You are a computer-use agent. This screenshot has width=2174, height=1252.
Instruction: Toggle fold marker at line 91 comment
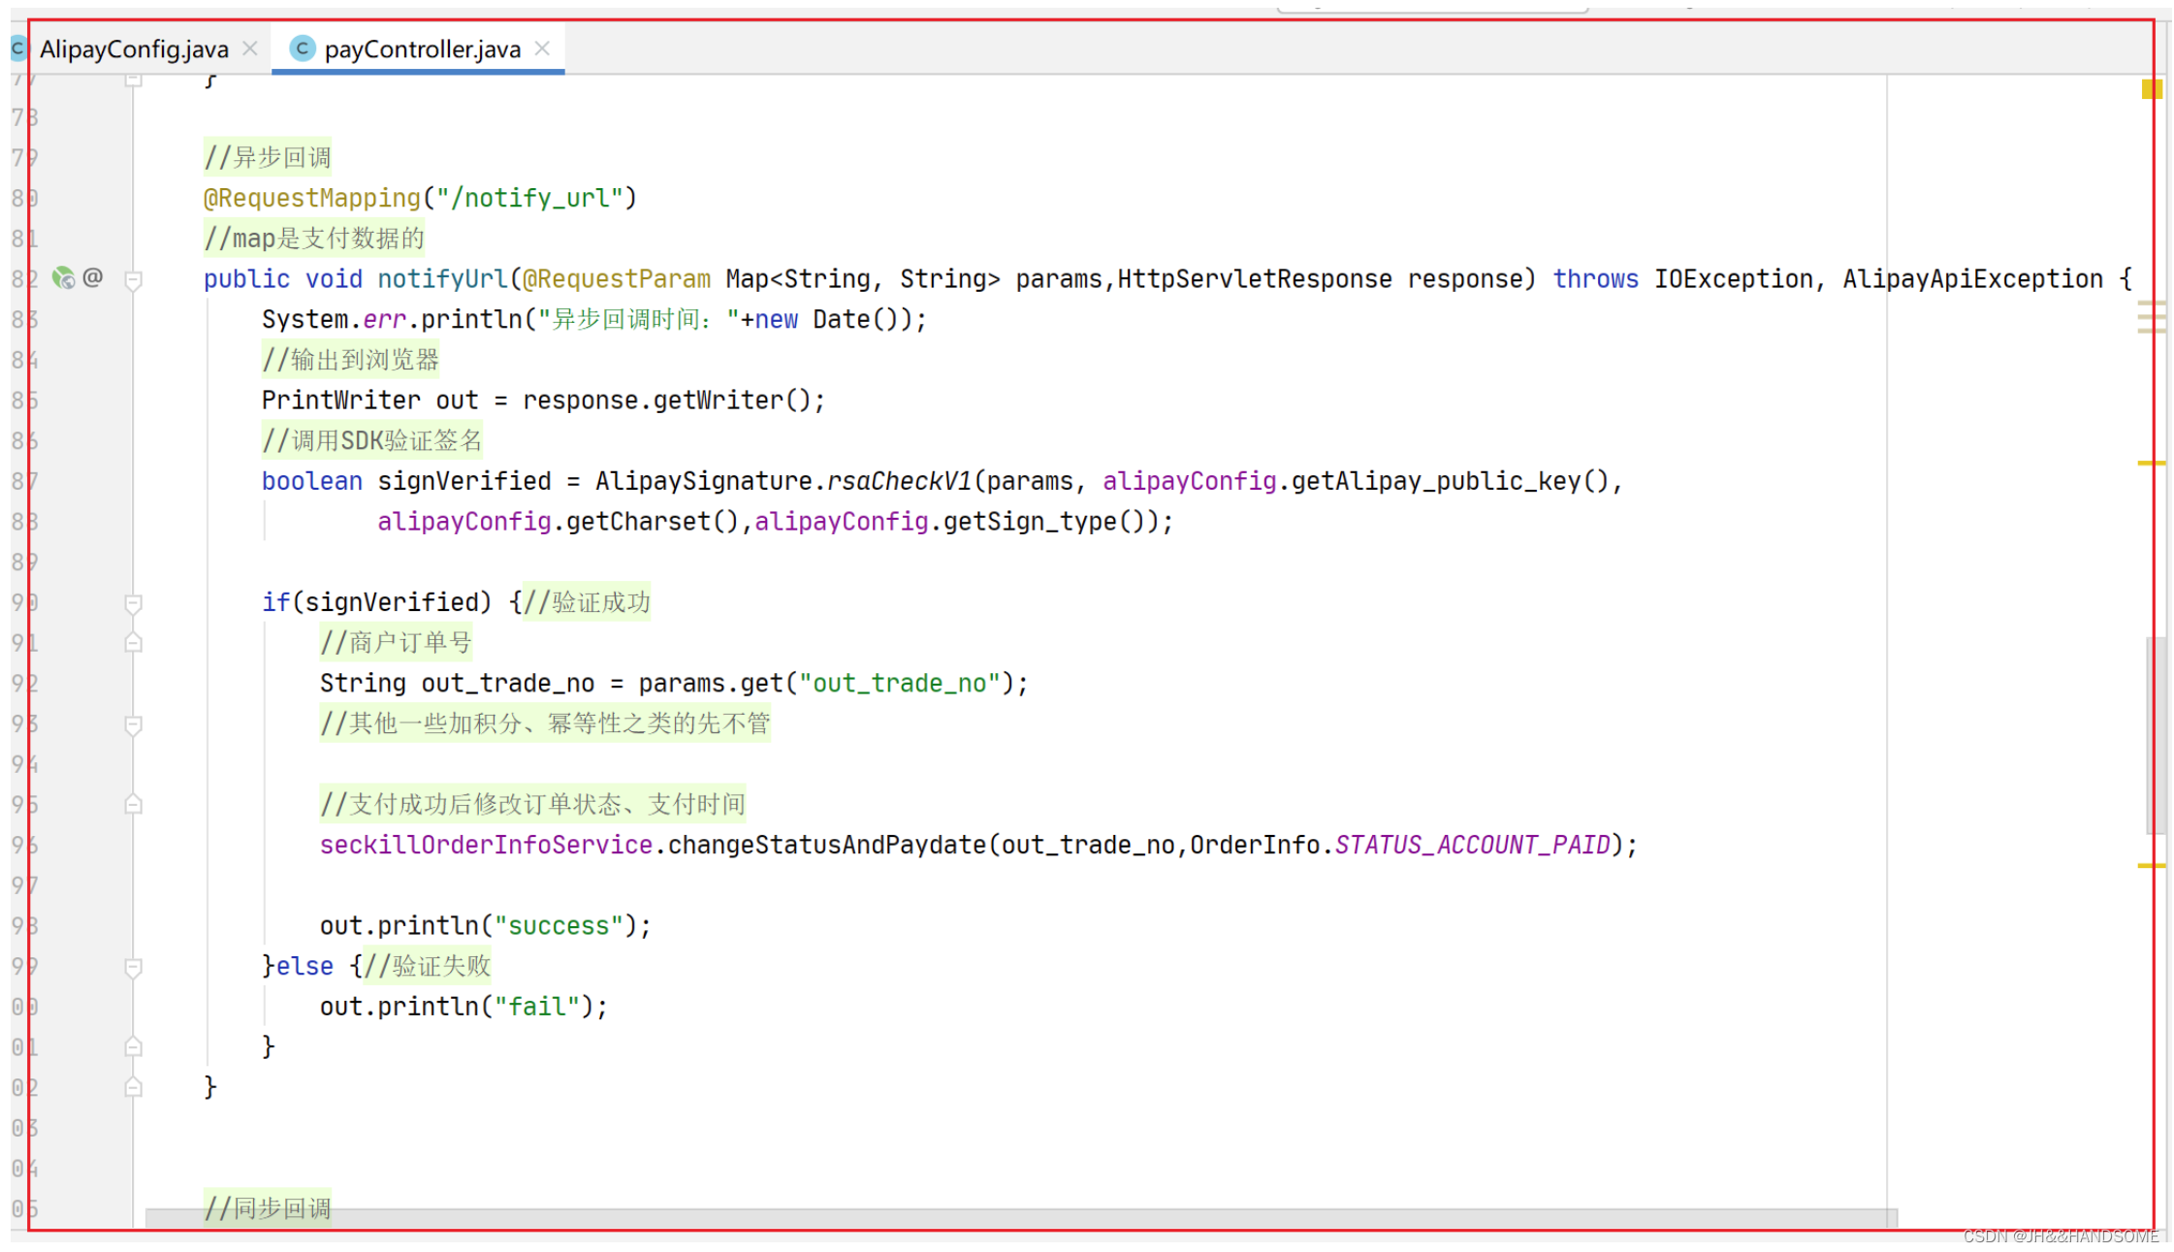(x=134, y=642)
